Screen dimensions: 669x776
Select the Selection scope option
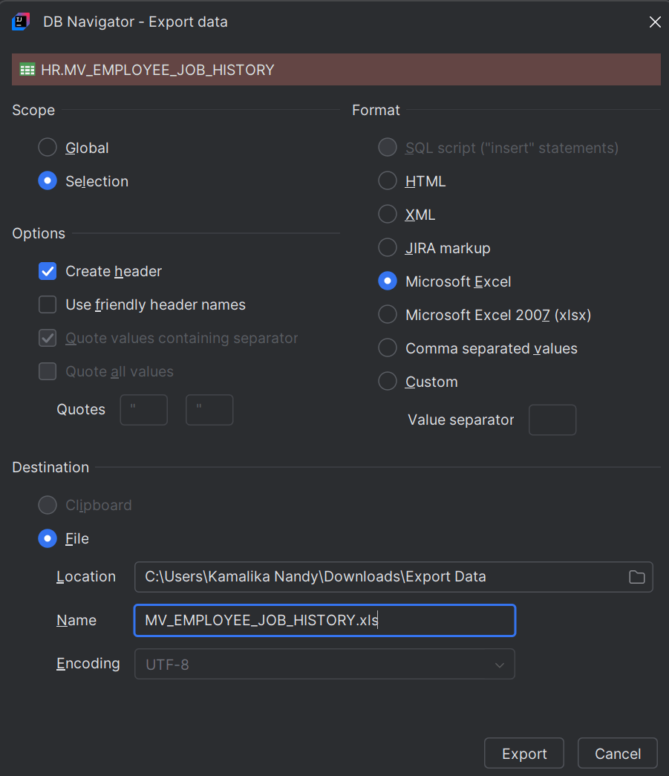47,180
